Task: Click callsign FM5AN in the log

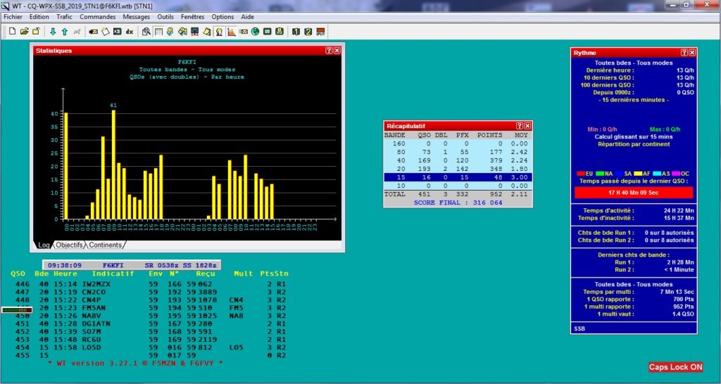Action: 94,308
